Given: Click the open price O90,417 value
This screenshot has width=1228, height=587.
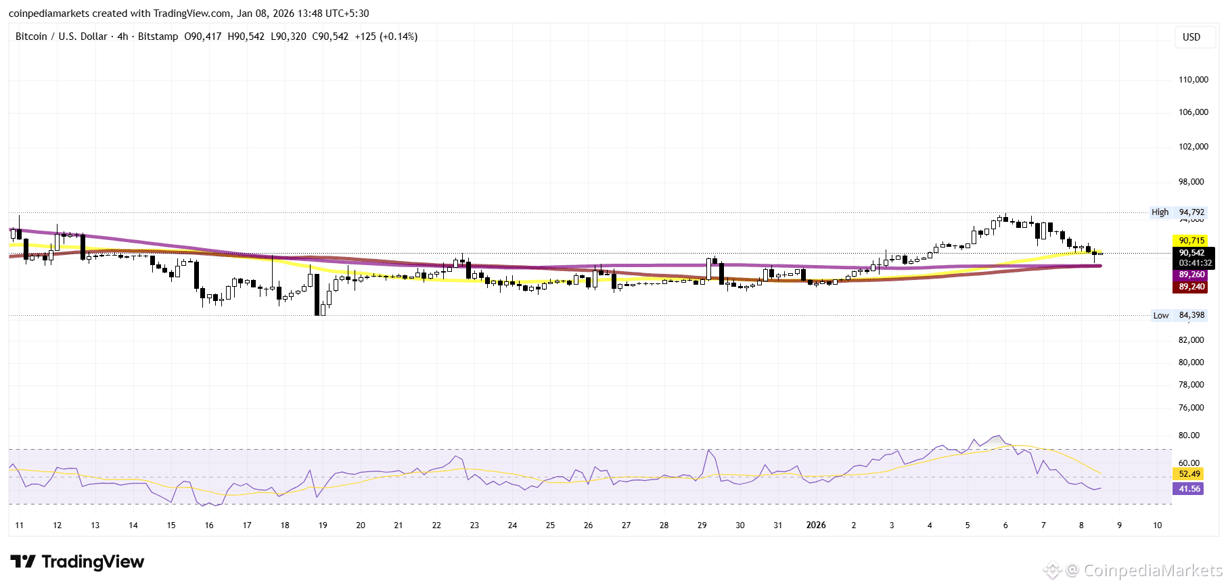Looking at the screenshot, I should pyautogui.click(x=203, y=37).
